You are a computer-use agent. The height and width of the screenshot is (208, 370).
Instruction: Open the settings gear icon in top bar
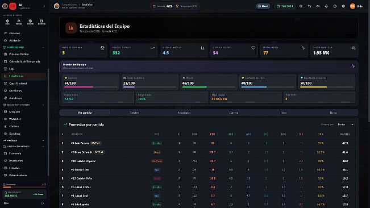coord(343,6)
